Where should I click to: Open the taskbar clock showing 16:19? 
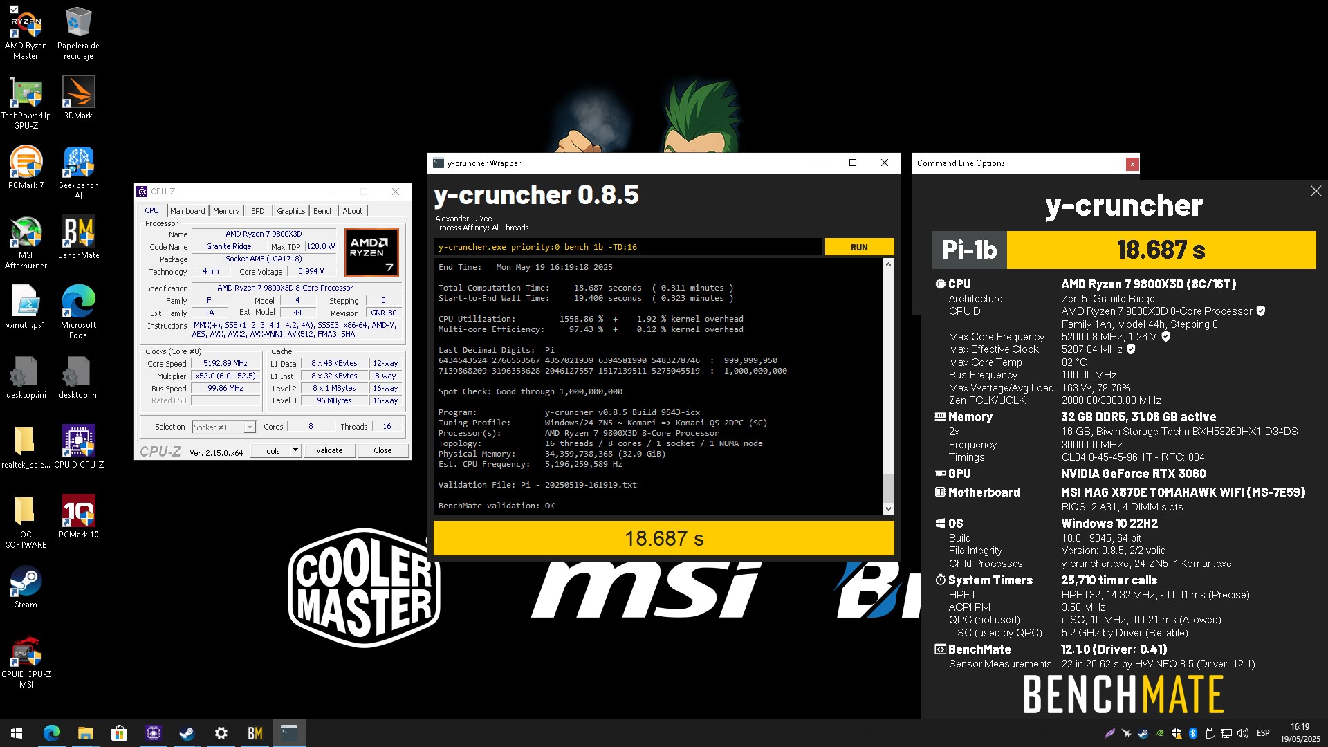(1300, 733)
